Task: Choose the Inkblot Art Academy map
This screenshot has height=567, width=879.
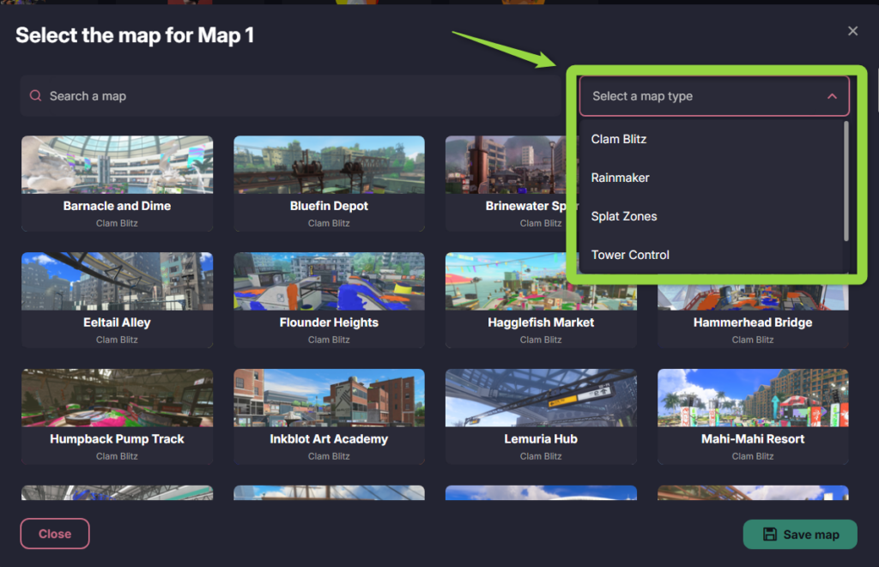Action: tap(329, 416)
